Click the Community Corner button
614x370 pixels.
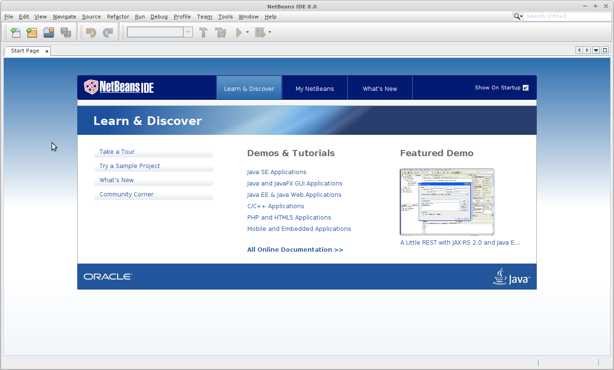click(x=154, y=194)
